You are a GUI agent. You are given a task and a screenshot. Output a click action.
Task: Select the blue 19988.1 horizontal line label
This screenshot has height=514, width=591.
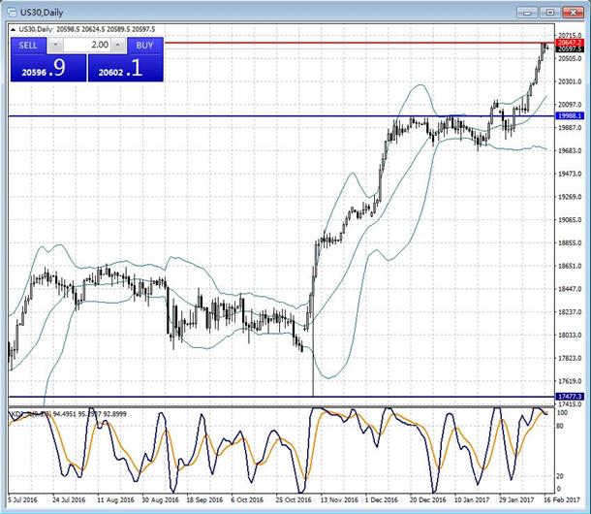pos(570,115)
